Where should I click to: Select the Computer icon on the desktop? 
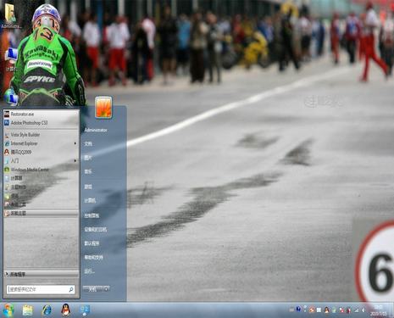(10, 59)
